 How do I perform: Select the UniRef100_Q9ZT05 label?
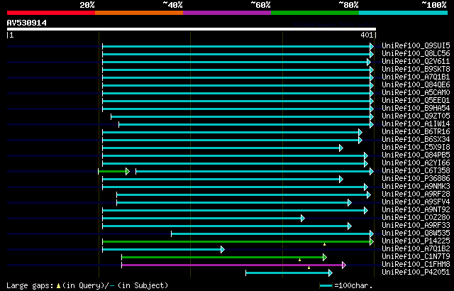[x=416, y=116]
